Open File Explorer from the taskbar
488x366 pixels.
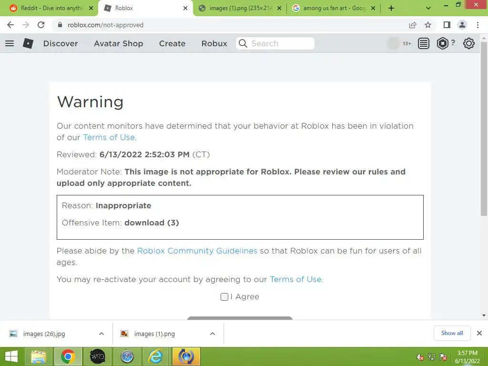[x=38, y=356]
